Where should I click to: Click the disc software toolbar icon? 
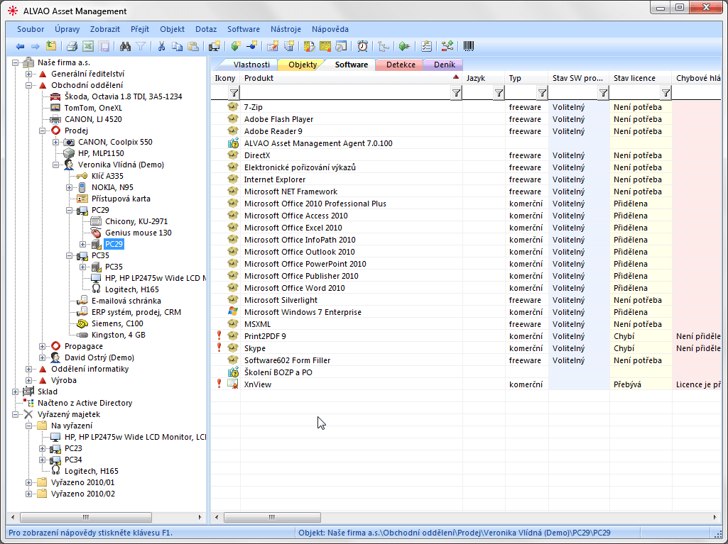point(341,46)
